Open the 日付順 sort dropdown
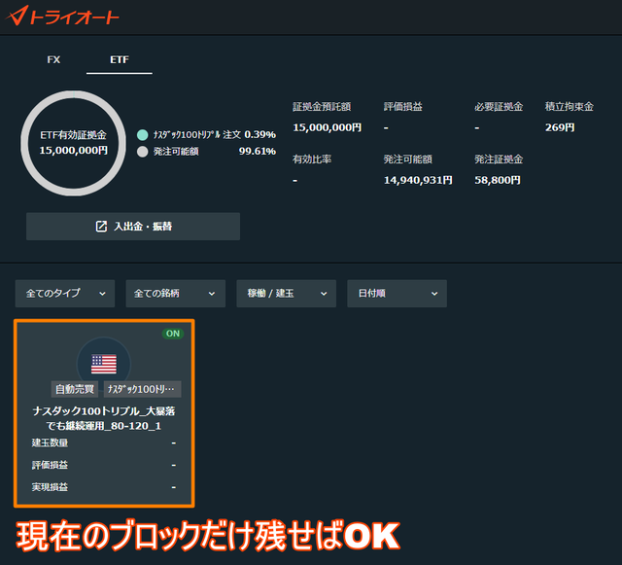Viewport: 622px width, 565px height. (x=397, y=294)
